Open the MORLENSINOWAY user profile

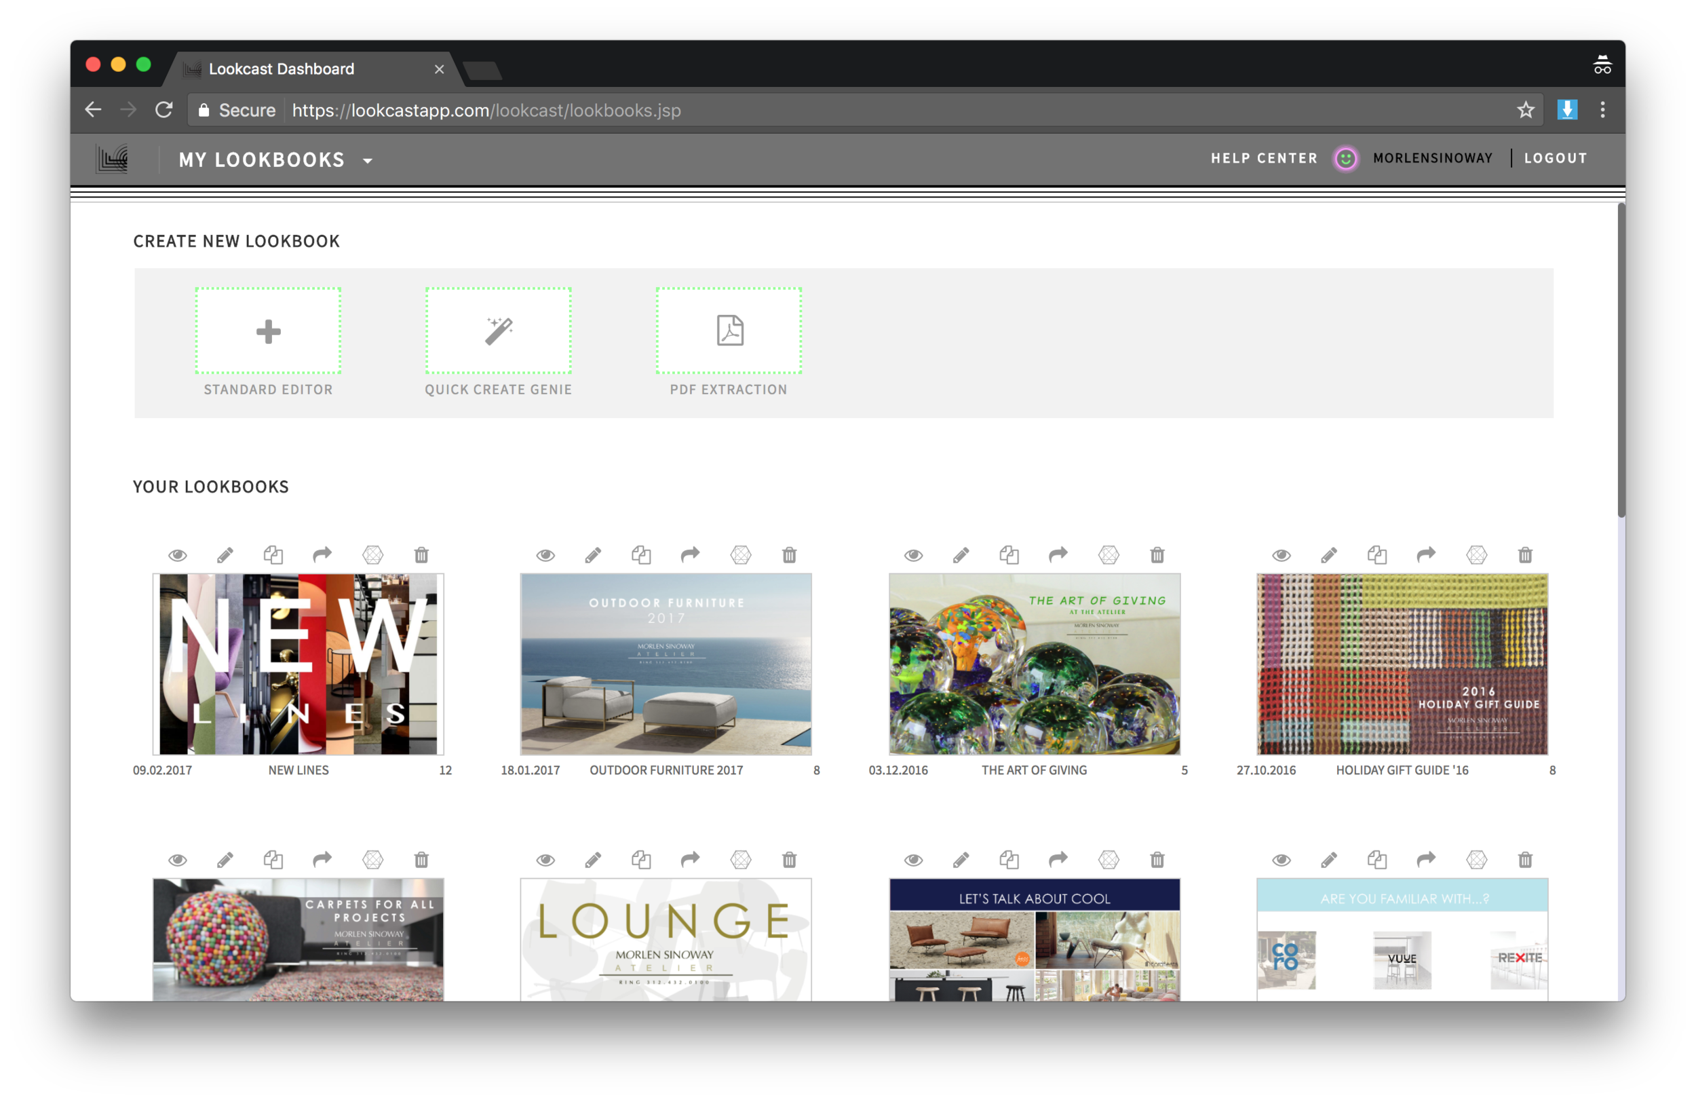tap(1432, 158)
